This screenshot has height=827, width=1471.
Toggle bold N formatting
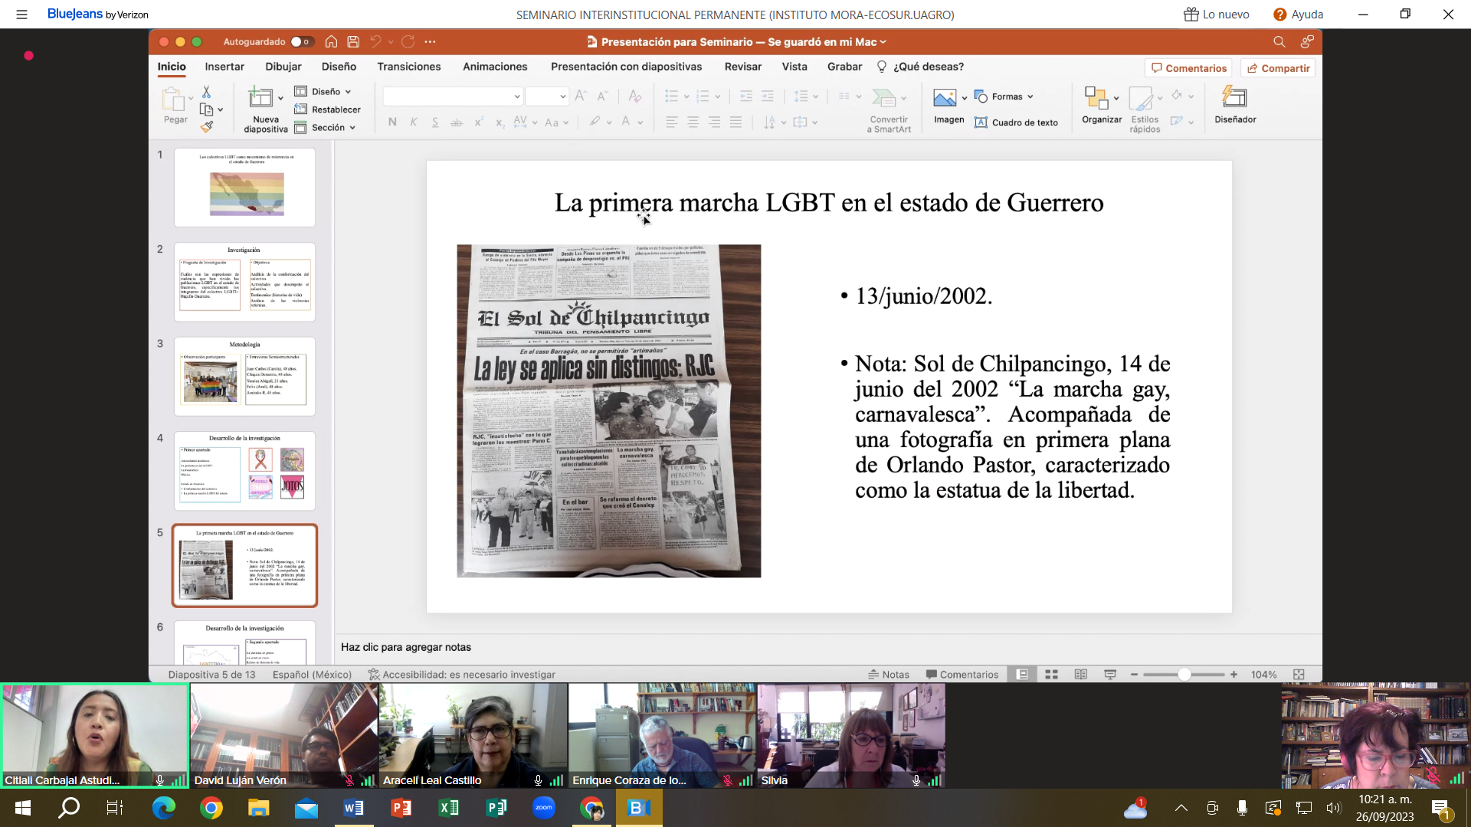coord(392,122)
